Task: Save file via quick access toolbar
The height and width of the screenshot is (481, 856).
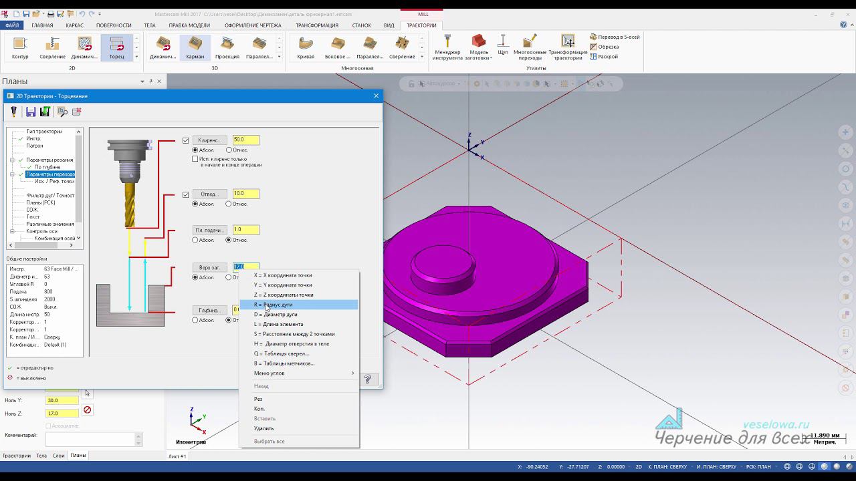Action: (26, 14)
